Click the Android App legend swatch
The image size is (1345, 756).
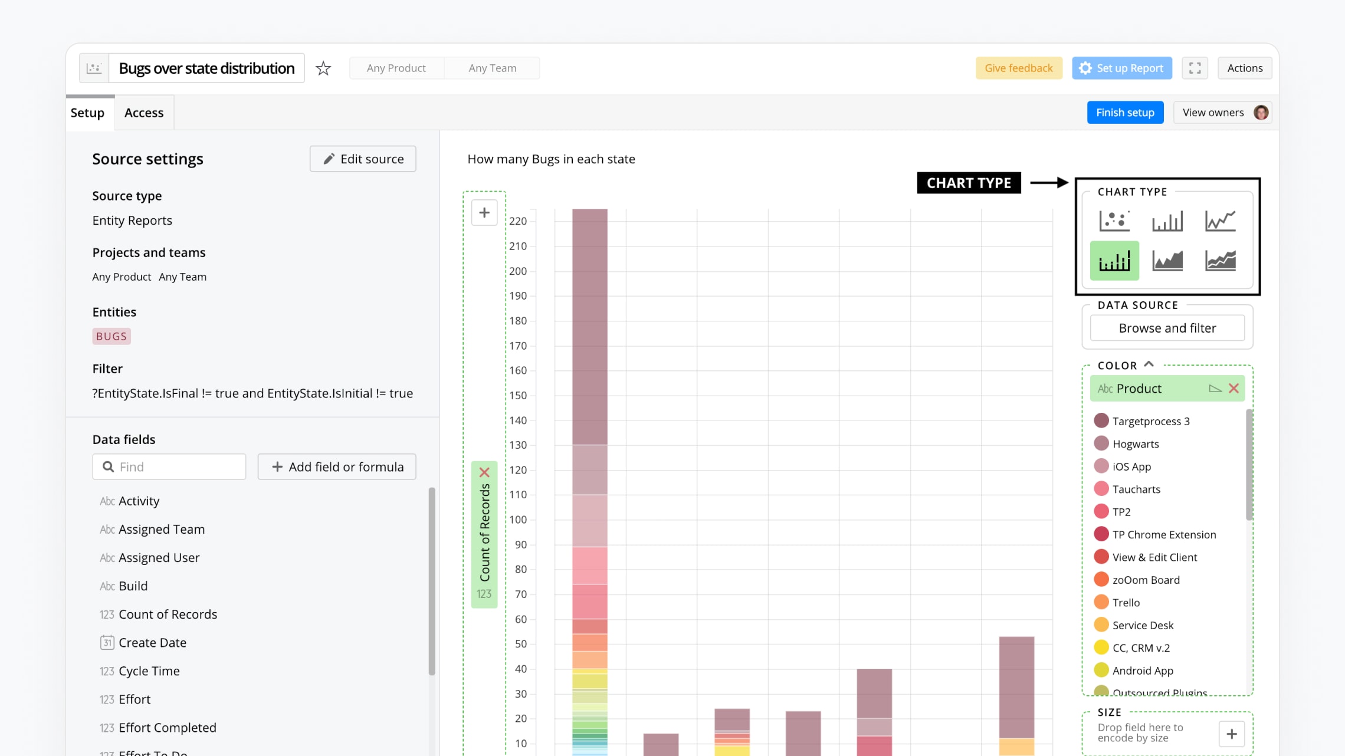pyautogui.click(x=1101, y=670)
